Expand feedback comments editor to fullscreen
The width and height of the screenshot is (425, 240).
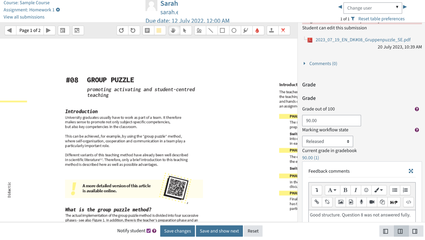click(411, 171)
